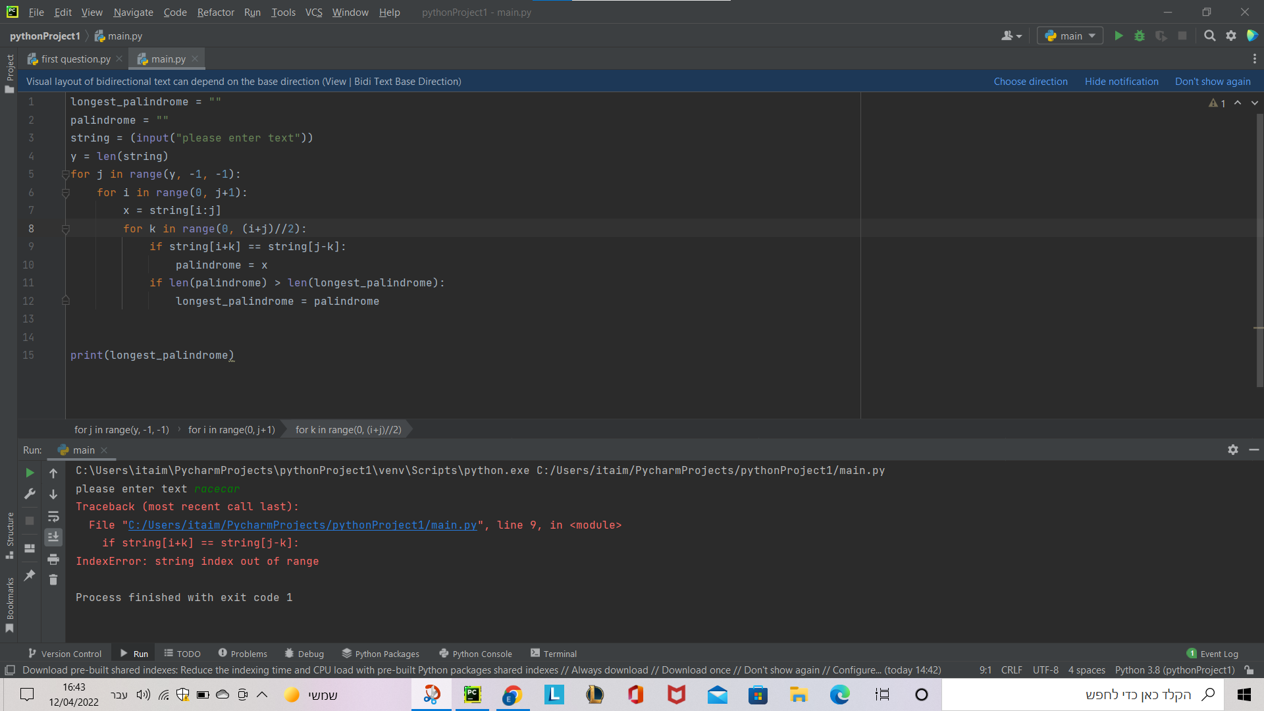Toggle scroll to end in console
Image resolution: width=1264 pixels, height=711 pixels.
[53, 537]
